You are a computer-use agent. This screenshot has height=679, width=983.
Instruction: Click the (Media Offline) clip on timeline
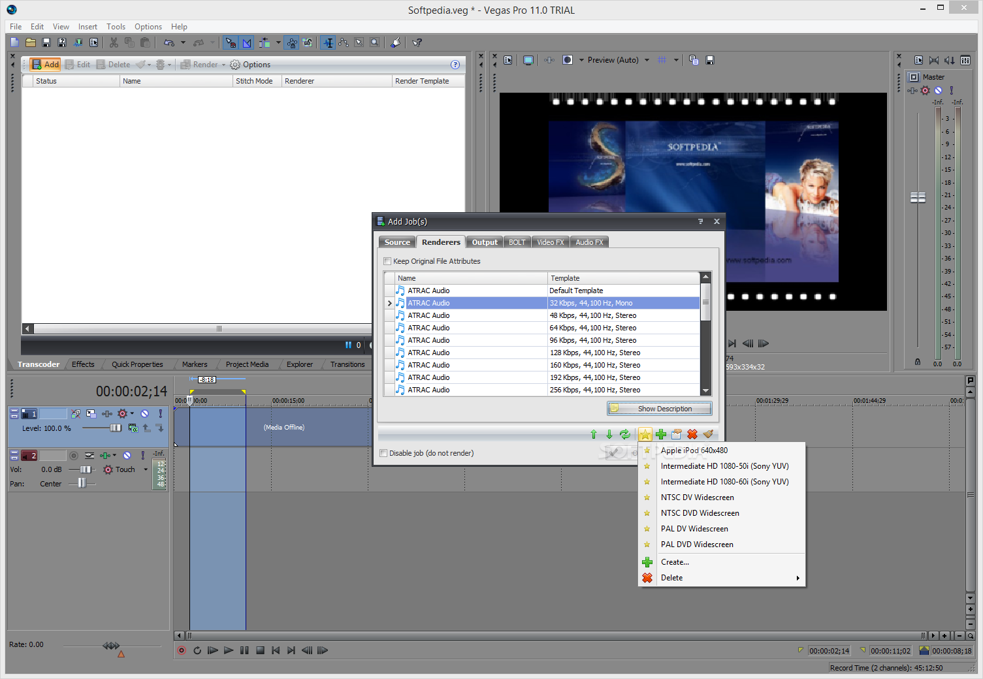(x=283, y=427)
